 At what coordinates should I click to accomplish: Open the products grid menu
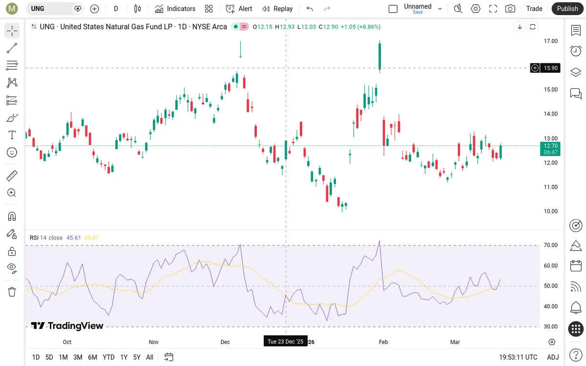coord(576,329)
